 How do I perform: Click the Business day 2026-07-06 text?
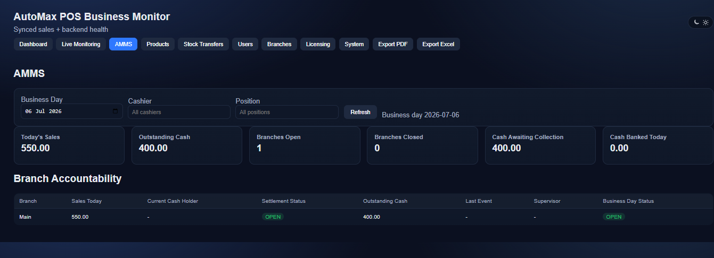421,115
